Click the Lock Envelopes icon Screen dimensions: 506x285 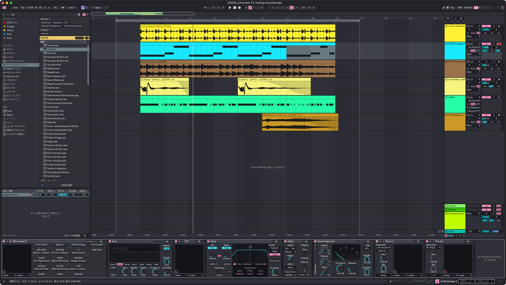tap(461, 18)
